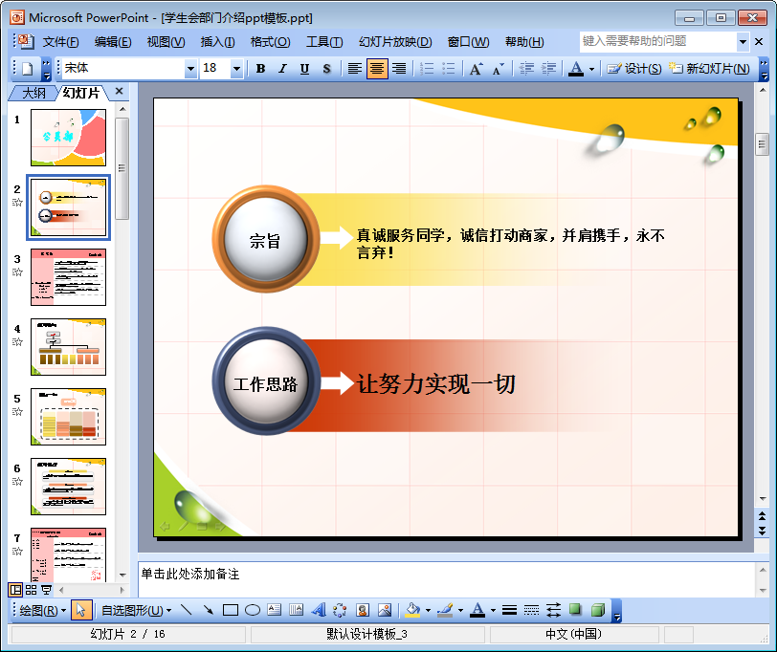This screenshot has height=652, width=777.
Task: Create a new blank presentation
Action: (27, 68)
